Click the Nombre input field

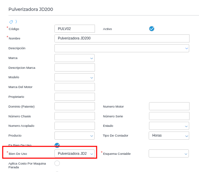(x=122, y=38)
